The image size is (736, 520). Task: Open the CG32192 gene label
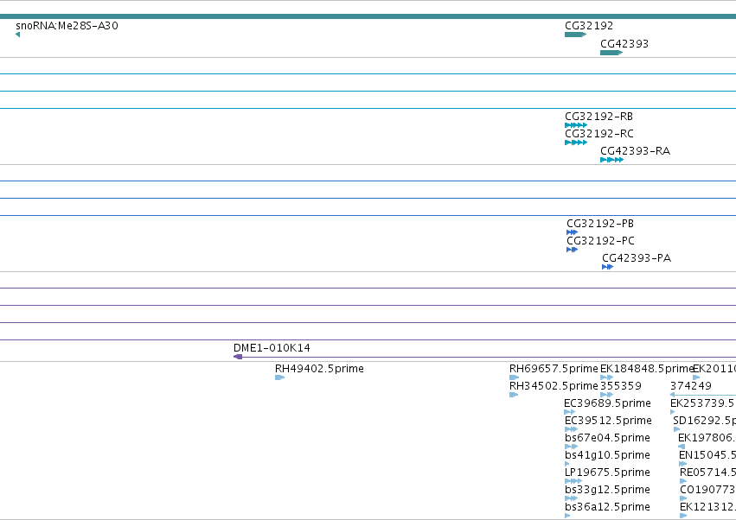pos(589,26)
